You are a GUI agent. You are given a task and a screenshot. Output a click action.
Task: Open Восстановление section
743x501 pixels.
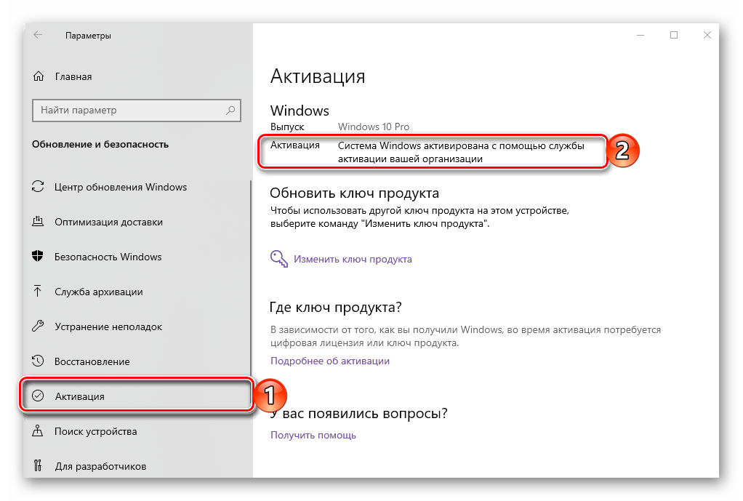pos(92,361)
